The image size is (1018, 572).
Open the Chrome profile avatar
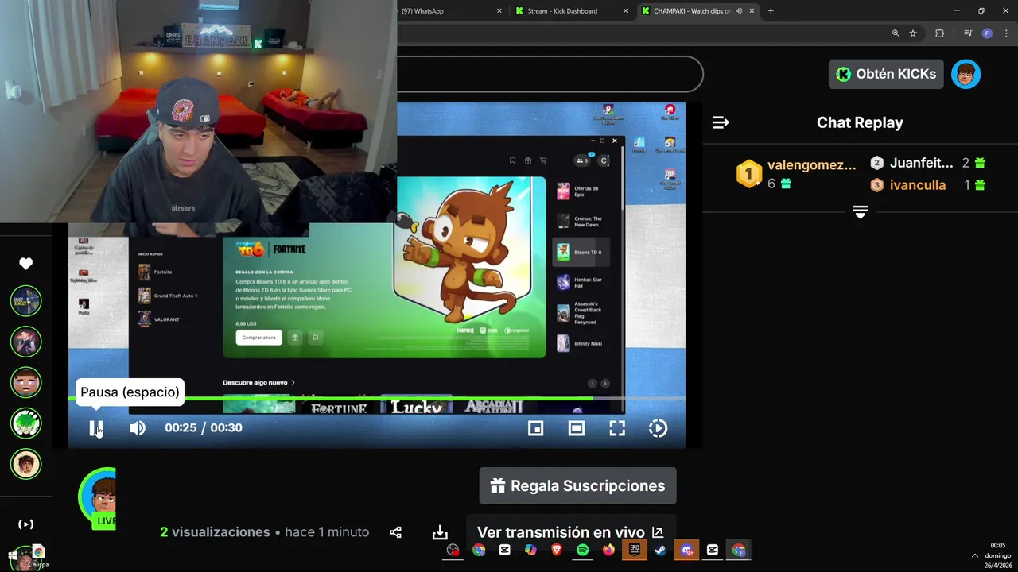tap(987, 33)
